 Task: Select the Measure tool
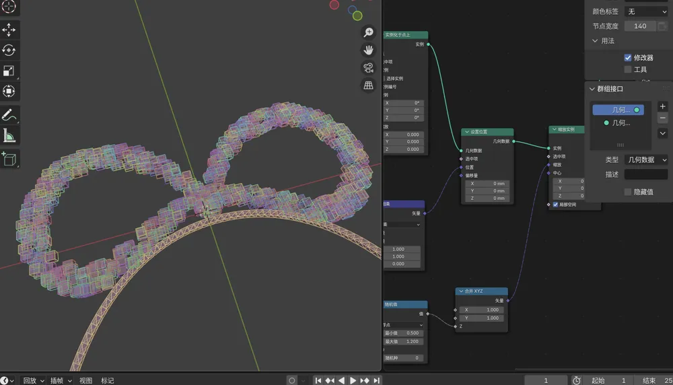pyautogui.click(x=9, y=136)
